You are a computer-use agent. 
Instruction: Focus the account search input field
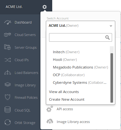click(81, 38)
